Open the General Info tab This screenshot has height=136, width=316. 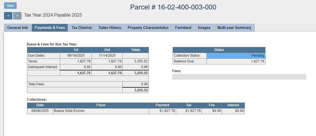click(x=18, y=28)
